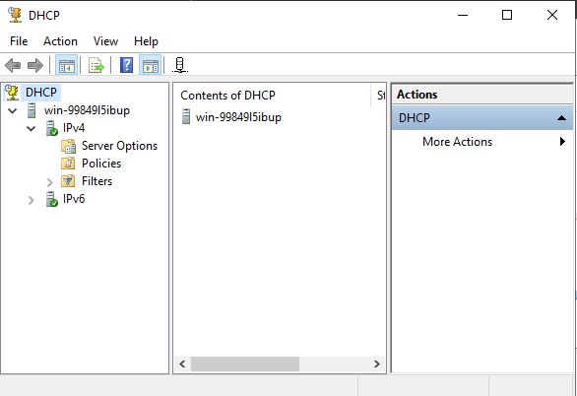This screenshot has height=396, width=577.
Task: Click the Back arrow toolbar icon
Action: [x=13, y=66]
